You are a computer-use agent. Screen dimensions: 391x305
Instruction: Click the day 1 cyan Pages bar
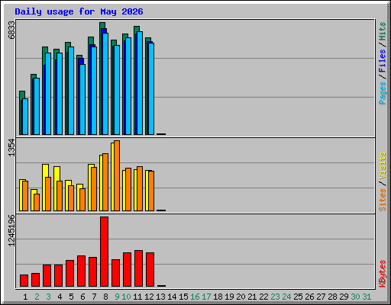(25, 117)
